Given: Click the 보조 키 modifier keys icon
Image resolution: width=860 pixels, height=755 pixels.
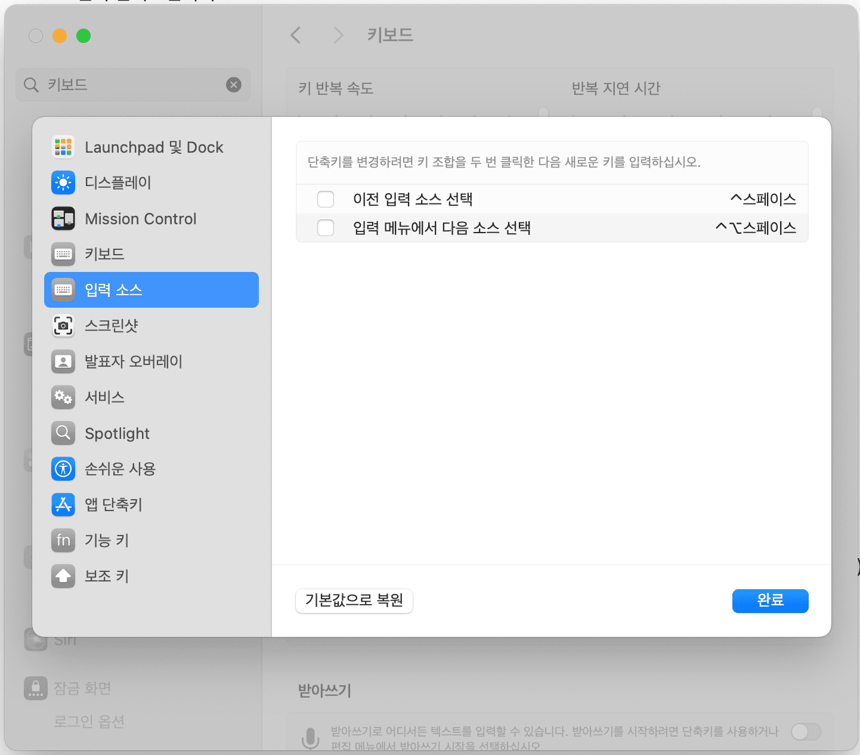Looking at the screenshot, I should pos(63,576).
